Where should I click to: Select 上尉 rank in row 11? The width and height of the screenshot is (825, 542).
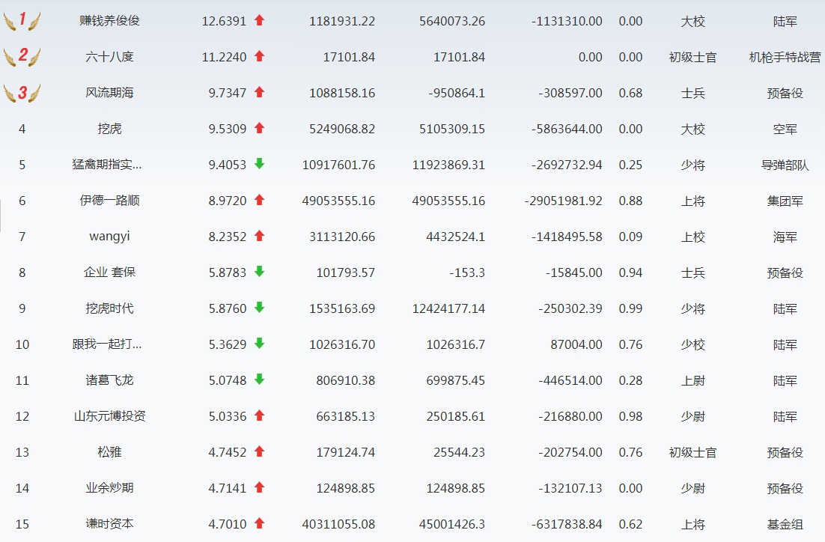click(x=692, y=380)
